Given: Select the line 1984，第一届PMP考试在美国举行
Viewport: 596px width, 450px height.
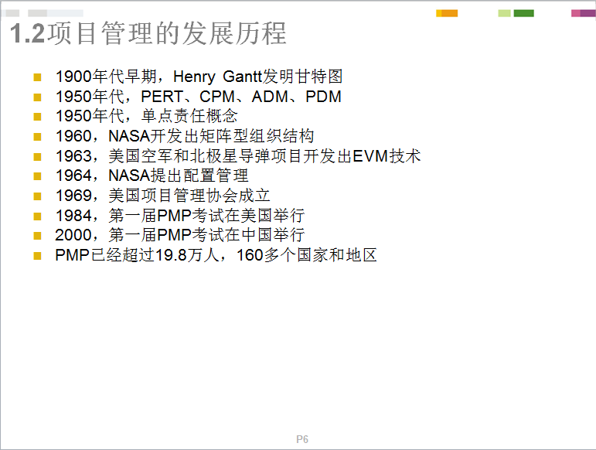Looking at the screenshot, I should (x=180, y=216).
